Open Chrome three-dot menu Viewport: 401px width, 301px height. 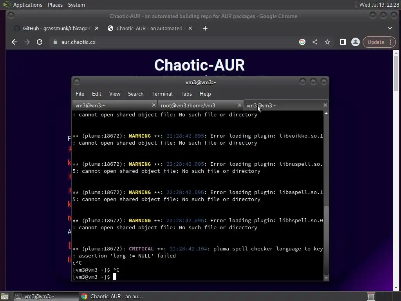pyautogui.click(x=390, y=42)
